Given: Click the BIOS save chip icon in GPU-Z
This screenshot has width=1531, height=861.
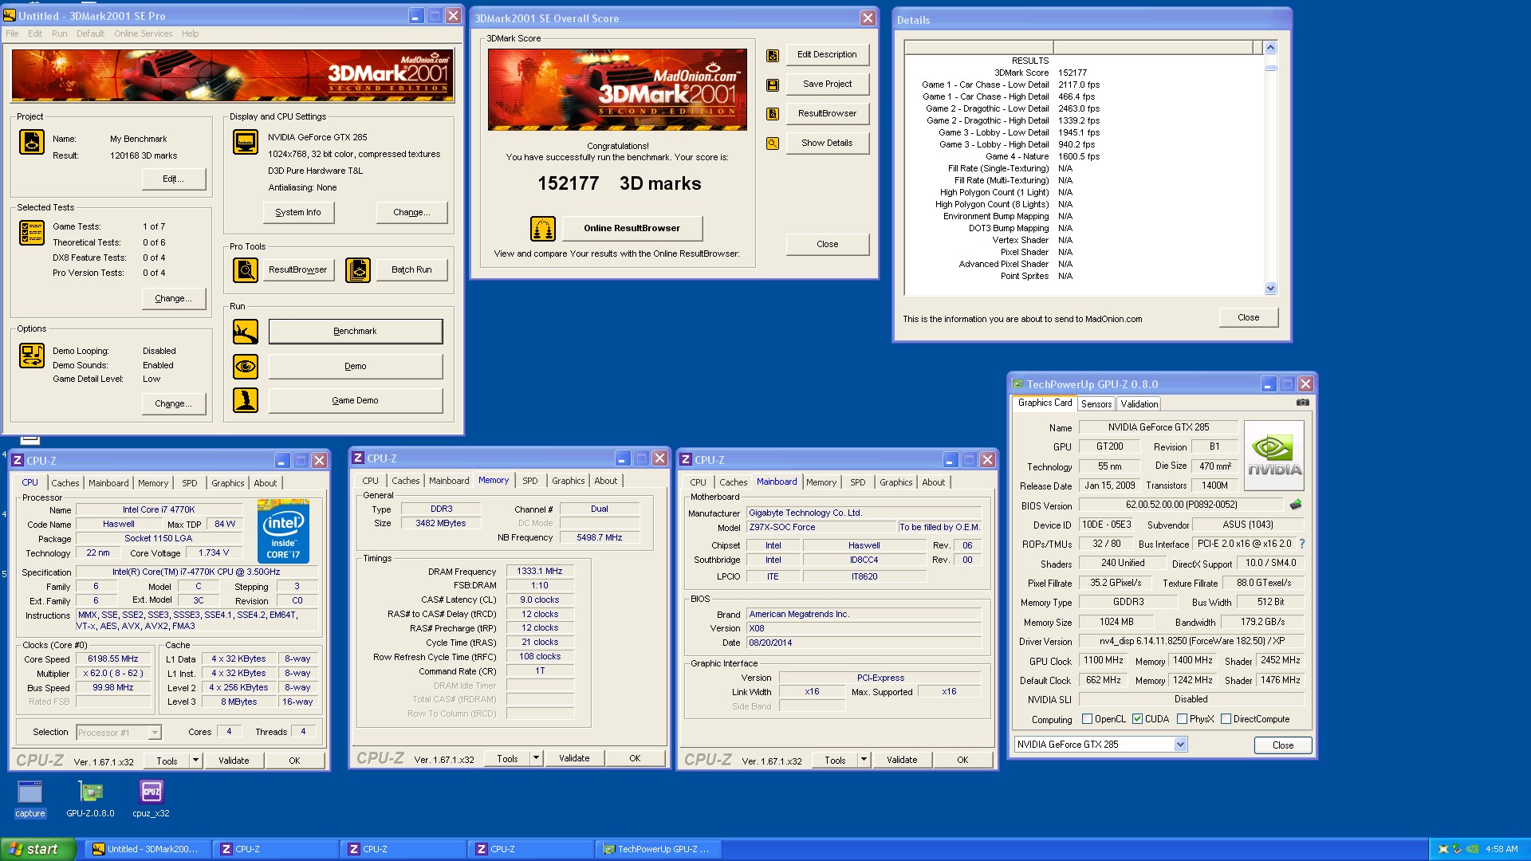Looking at the screenshot, I should pyautogui.click(x=1296, y=505).
